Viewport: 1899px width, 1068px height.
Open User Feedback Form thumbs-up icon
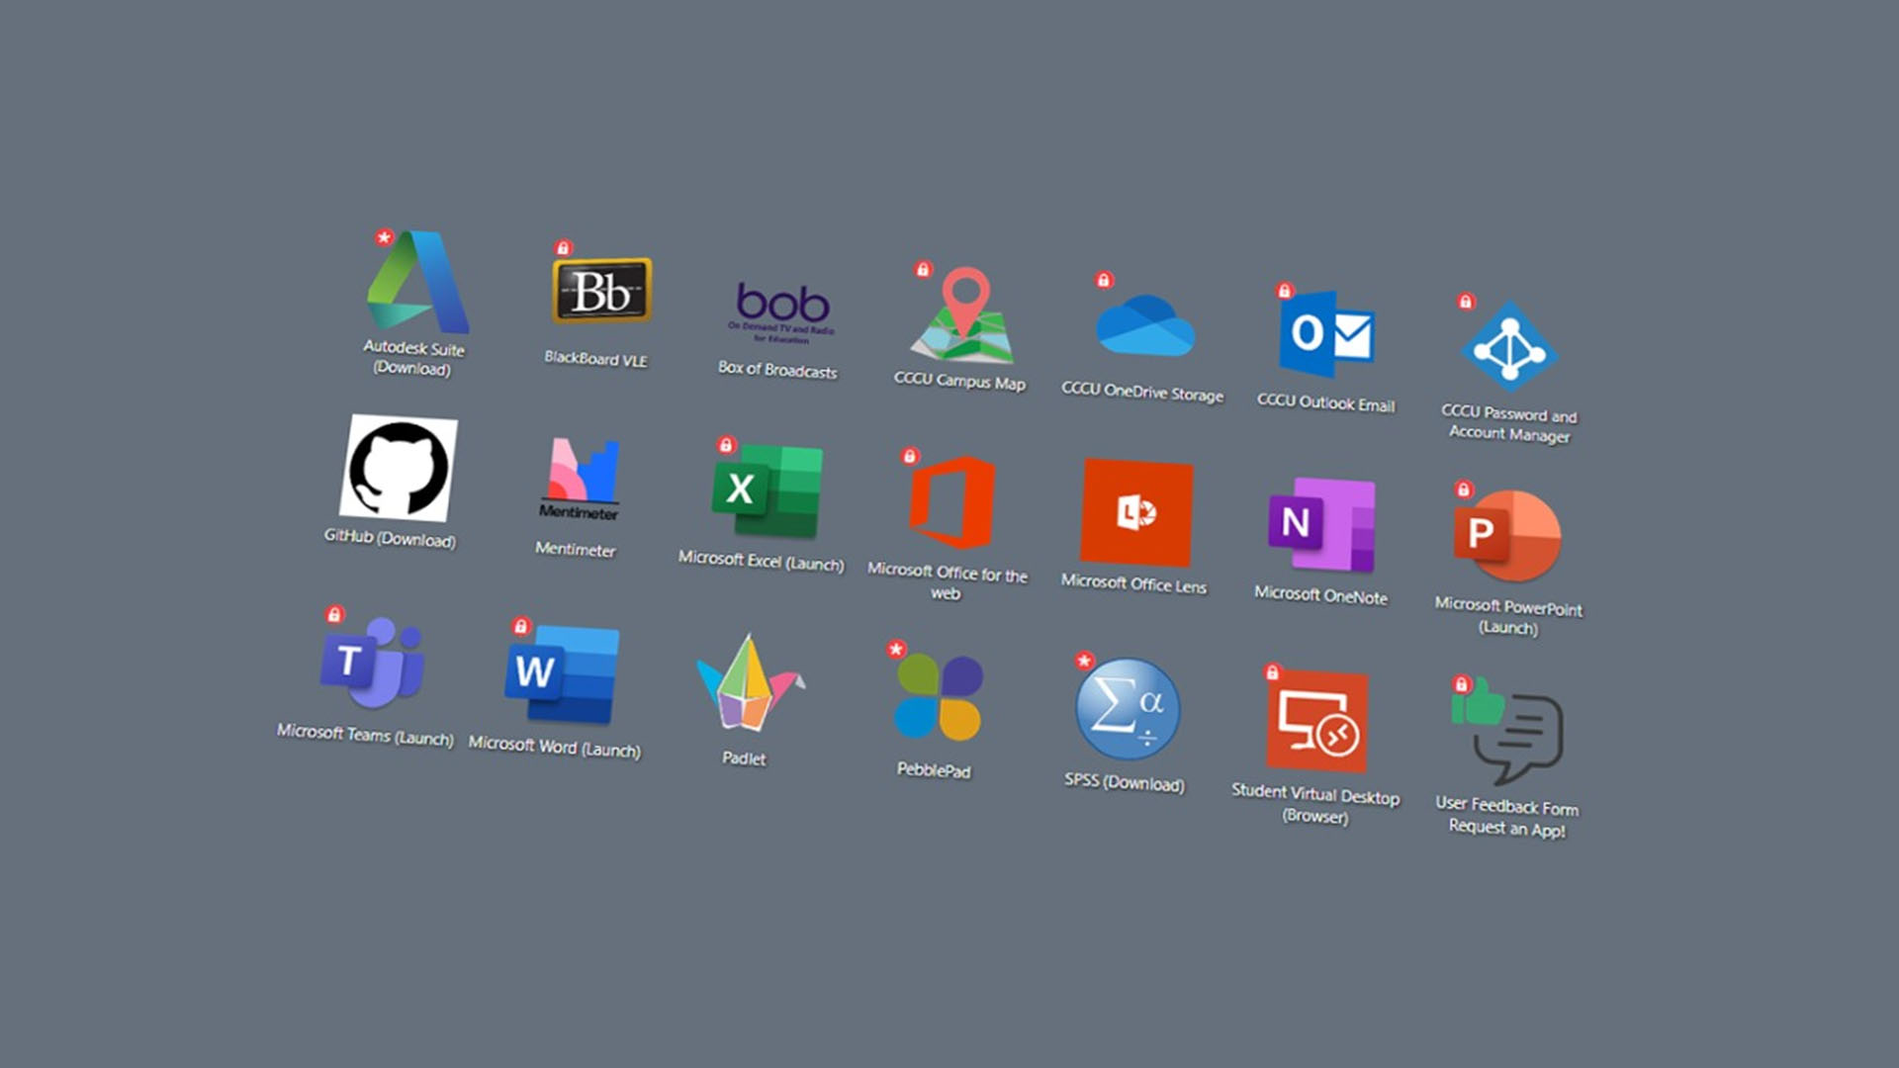[x=1507, y=734]
